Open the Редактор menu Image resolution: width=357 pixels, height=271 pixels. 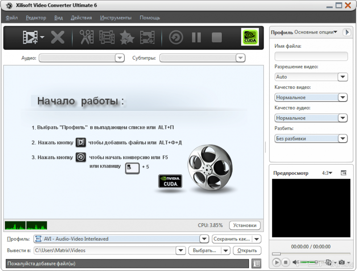click(36, 18)
